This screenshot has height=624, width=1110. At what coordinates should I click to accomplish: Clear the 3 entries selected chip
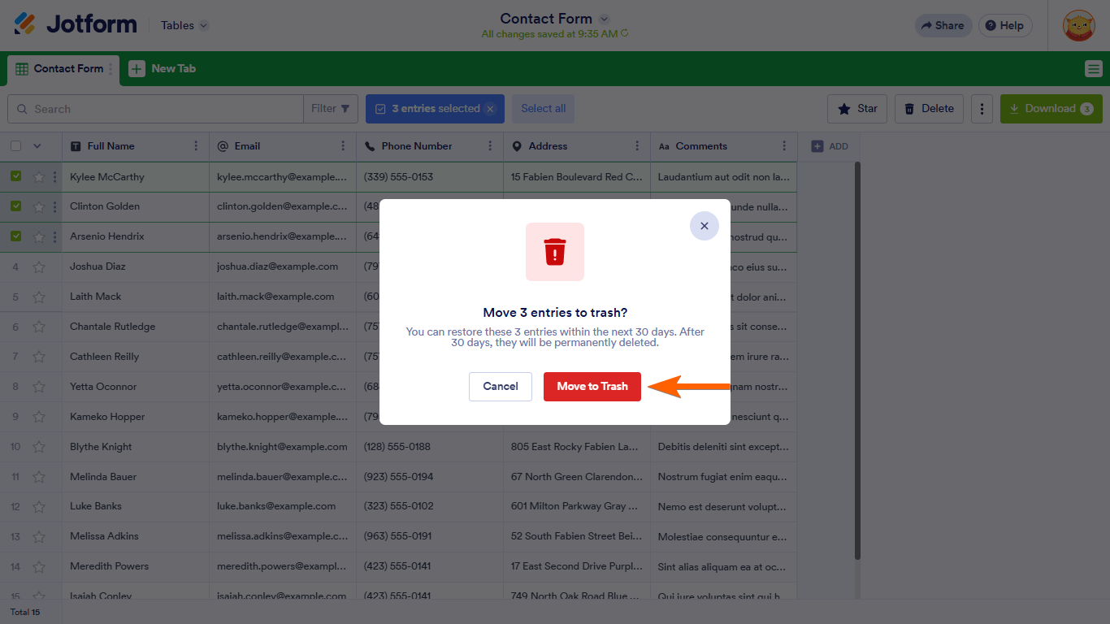coord(490,109)
